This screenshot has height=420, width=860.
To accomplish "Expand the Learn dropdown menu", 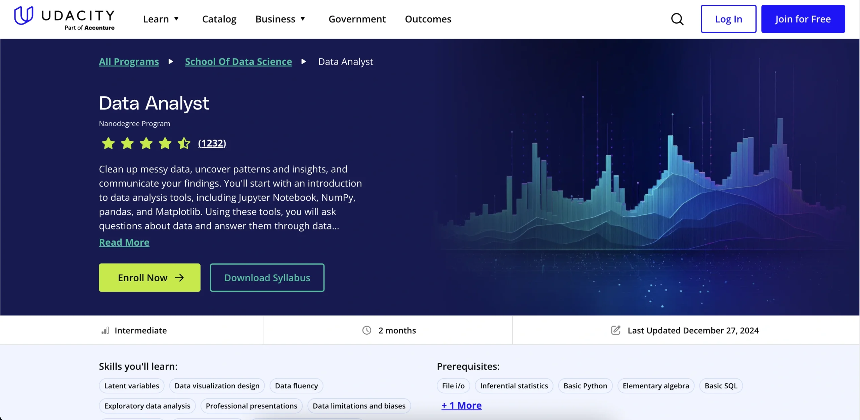I will pyautogui.click(x=161, y=19).
